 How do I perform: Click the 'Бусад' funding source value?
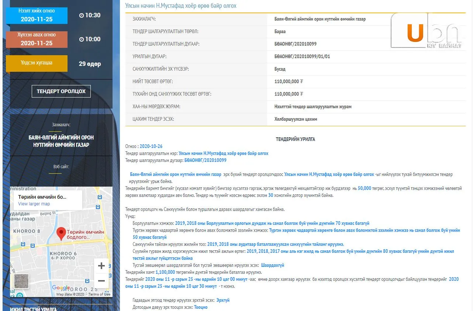[280, 69]
